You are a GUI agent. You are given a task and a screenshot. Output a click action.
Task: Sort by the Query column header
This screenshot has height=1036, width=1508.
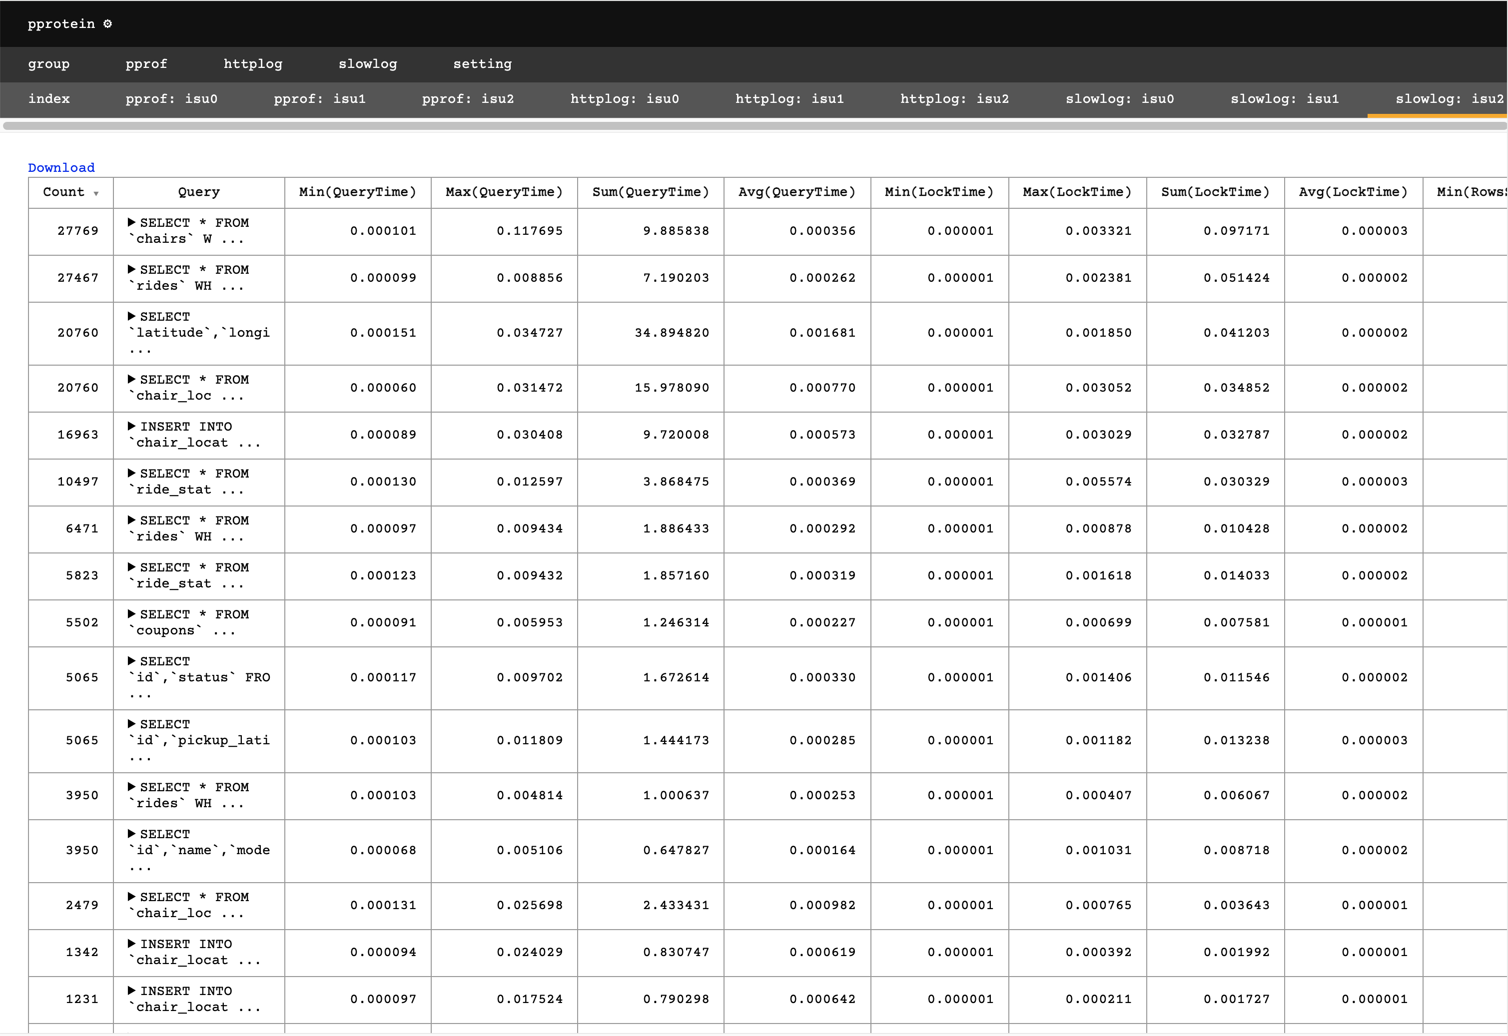199,192
